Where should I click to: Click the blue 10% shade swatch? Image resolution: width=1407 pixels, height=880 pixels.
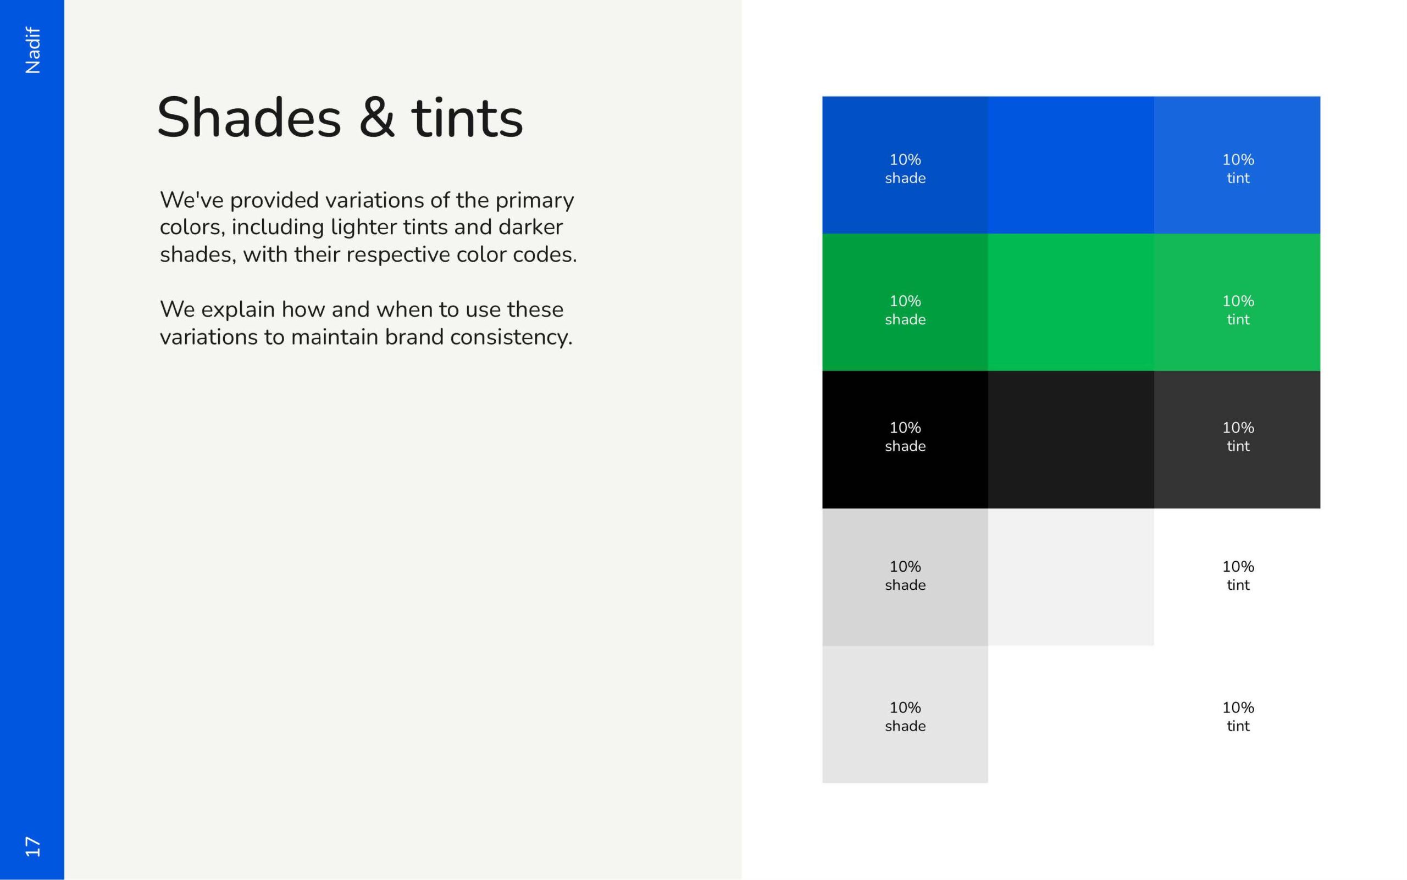pyautogui.click(x=905, y=165)
